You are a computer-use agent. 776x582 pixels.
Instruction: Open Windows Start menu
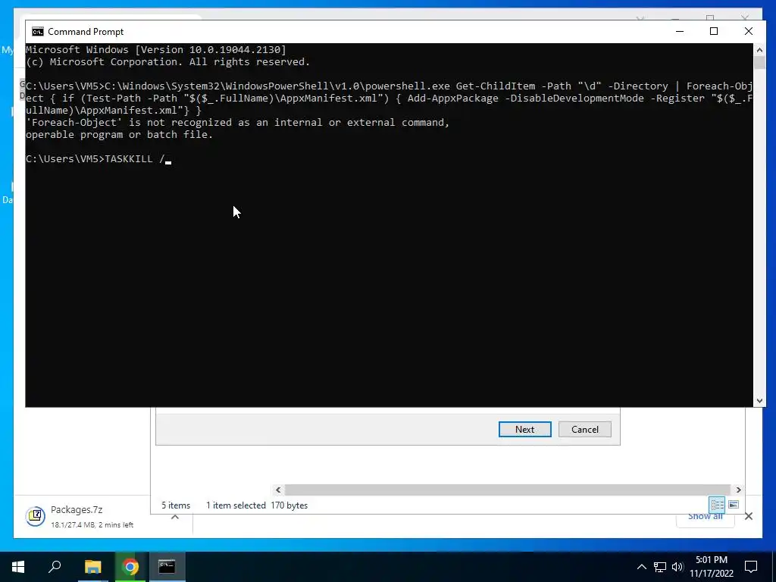[x=18, y=567]
